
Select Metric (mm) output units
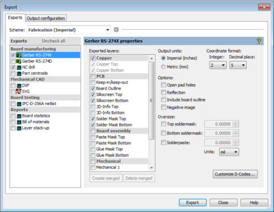(163, 67)
